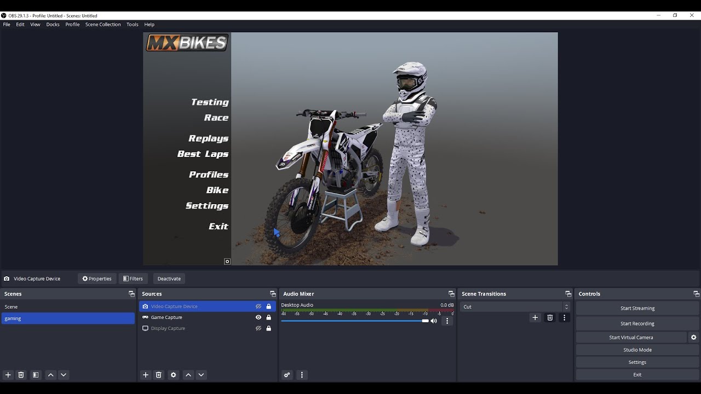Move source down arrow in Sources panel
Image resolution: width=701 pixels, height=394 pixels.
(x=201, y=375)
